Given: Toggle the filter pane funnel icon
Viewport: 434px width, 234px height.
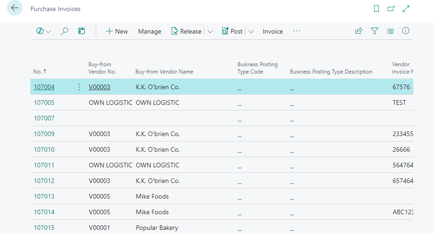Looking at the screenshot, I should (375, 31).
